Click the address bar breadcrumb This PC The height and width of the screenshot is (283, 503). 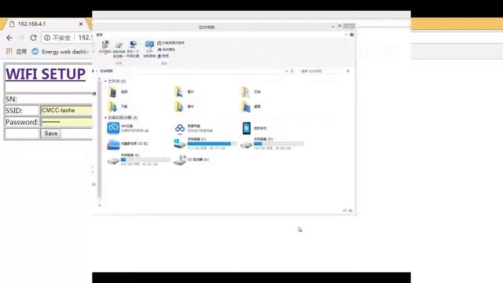tap(107, 71)
